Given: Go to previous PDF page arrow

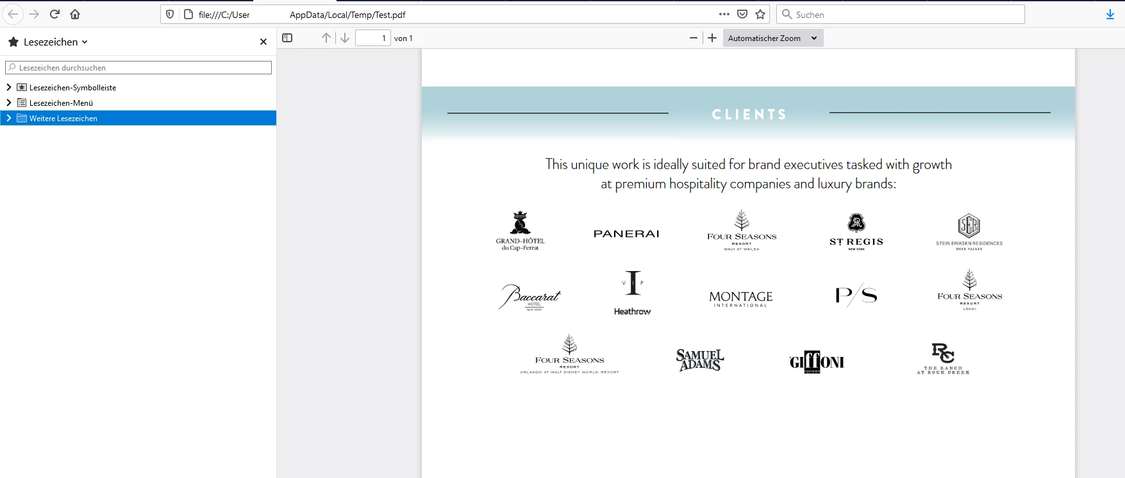Looking at the screenshot, I should tap(326, 38).
